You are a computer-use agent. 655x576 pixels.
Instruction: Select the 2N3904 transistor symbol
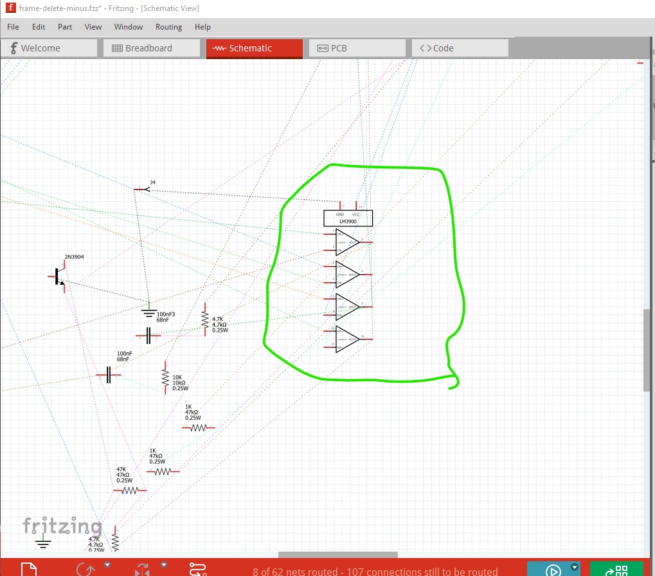tap(58, 276)
